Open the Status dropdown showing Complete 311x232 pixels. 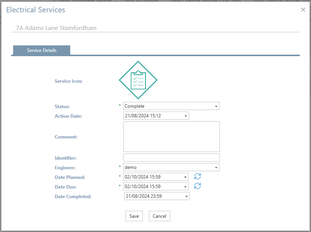(x=216, y=106)
